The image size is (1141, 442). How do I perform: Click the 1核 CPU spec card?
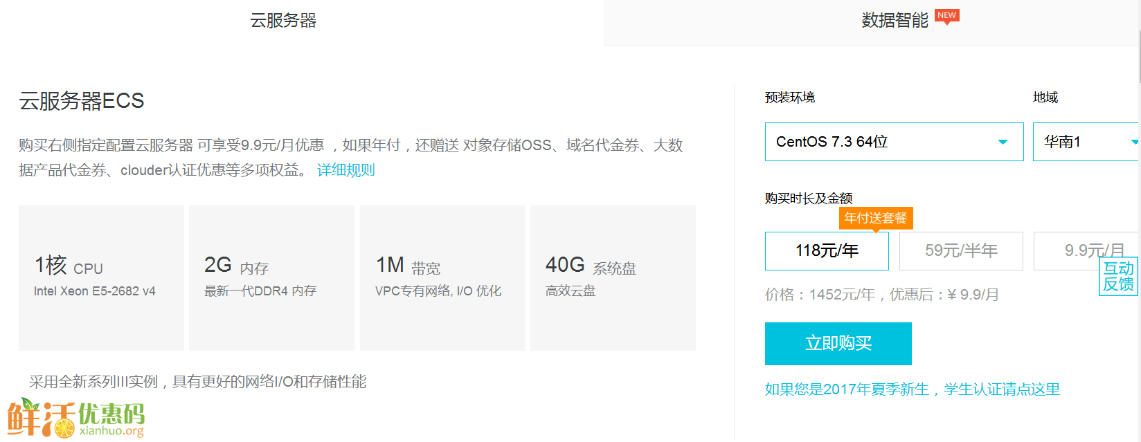coord(101,277)
